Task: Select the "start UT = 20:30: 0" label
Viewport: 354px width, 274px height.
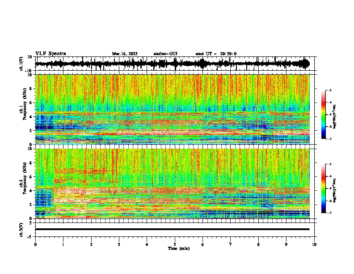Action: 216,54
